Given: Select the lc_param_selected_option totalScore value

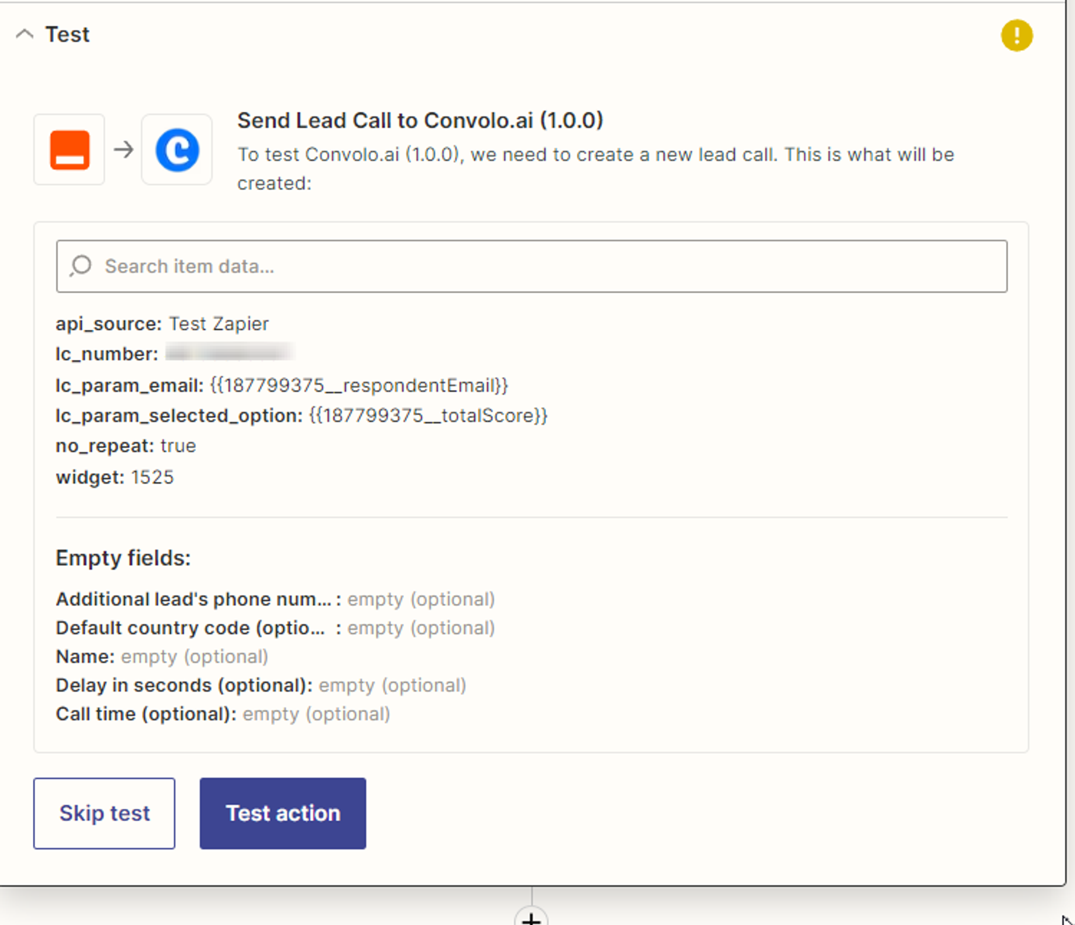Looking at the screenshot, I should click(428, 415).
